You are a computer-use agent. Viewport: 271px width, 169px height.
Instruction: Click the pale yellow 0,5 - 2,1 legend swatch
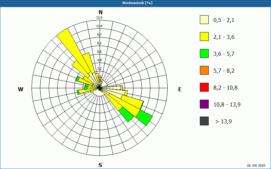(204, 20)
